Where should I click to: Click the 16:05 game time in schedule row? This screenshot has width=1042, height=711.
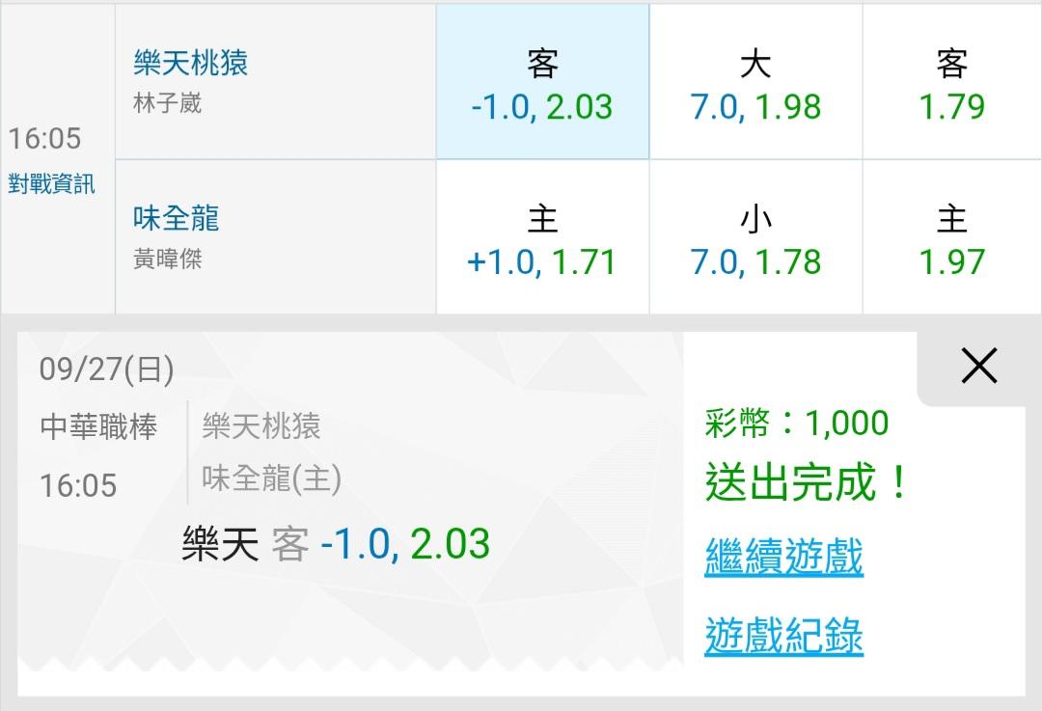point(44,138)
